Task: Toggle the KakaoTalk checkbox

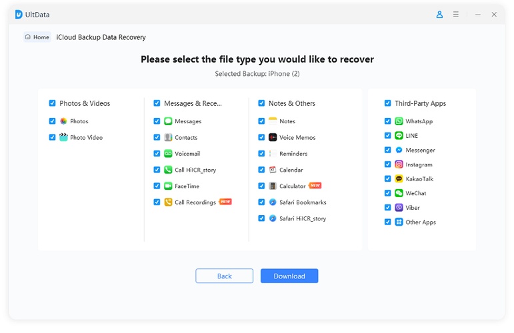Action: click(387, 178)
